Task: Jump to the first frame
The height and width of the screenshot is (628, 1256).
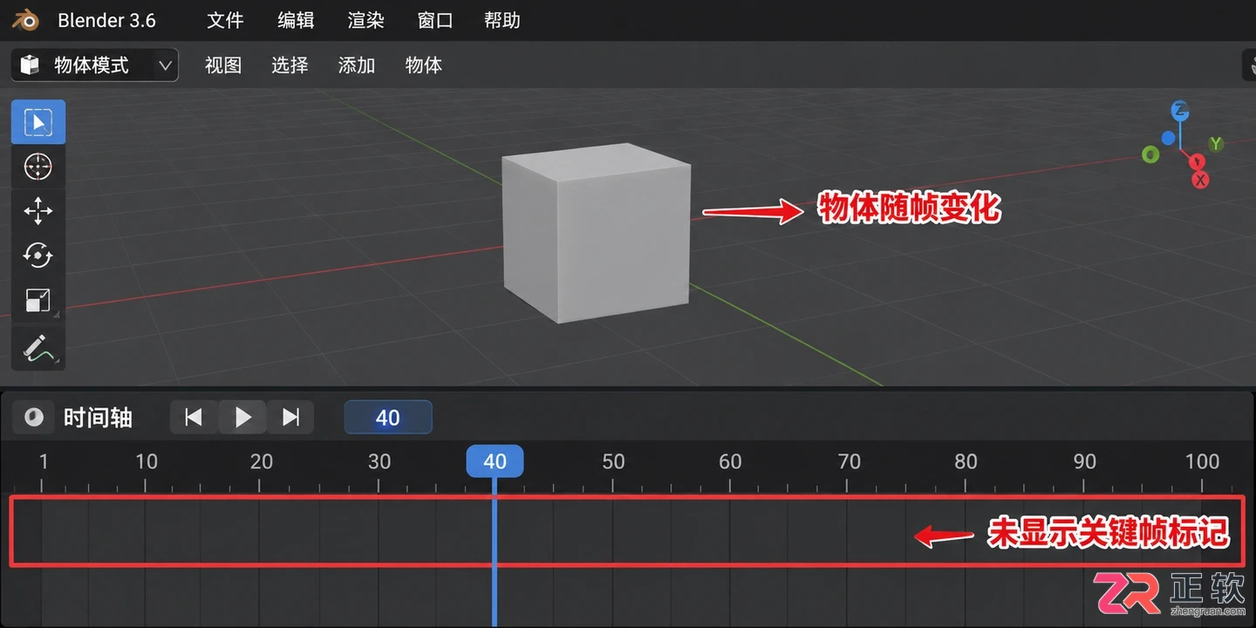Action: pos(194,418)
